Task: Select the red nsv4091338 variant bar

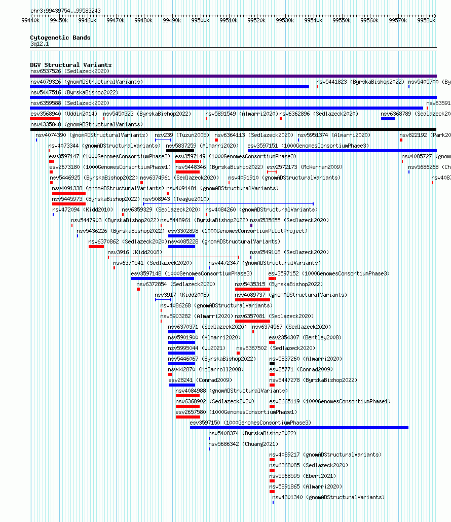Action: click(69, 193)
